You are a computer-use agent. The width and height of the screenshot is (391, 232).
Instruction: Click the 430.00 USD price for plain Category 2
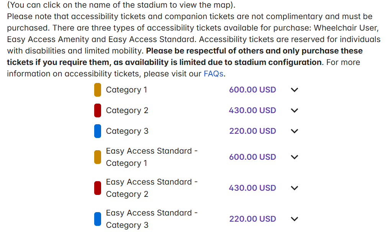[252, 110]
